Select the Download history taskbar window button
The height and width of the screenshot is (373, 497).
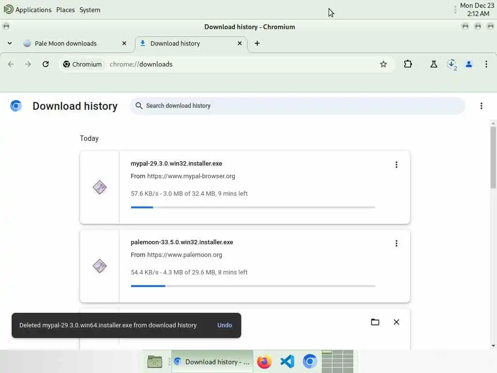click(x=213, y=361)
